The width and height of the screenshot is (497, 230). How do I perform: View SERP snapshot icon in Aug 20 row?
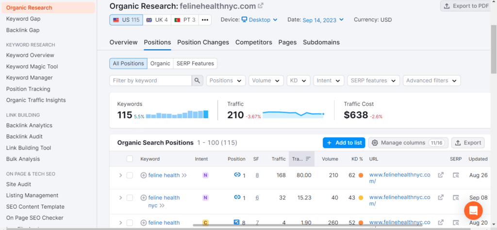pos(456,223)
